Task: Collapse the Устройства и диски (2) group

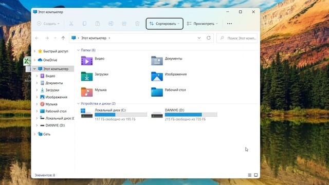Action: (x=78, y=104)
